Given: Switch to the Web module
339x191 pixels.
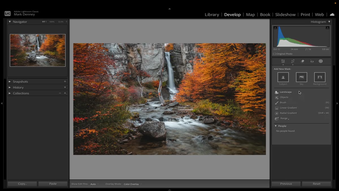Looking at the screenshot, I should [x=319, y=14].
